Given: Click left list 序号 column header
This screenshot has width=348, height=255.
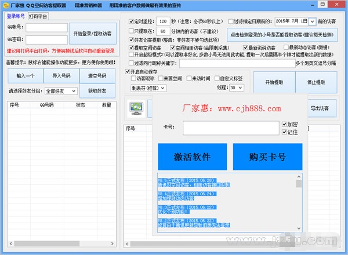Looking at the screenshot, I should [14, 105].
